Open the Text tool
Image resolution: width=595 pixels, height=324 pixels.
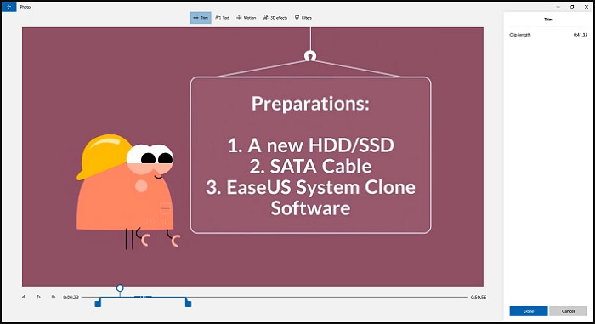click(223, 18)
